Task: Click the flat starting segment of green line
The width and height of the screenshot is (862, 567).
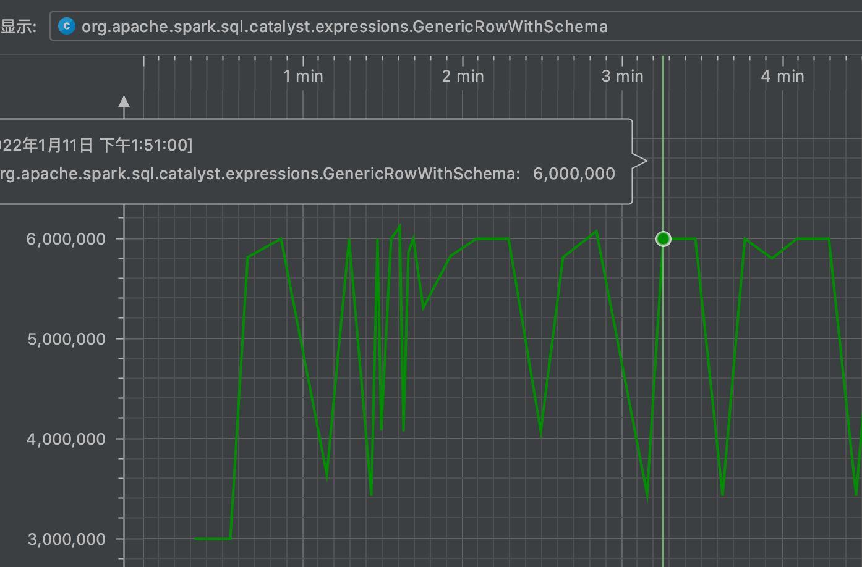Action: 212,539
